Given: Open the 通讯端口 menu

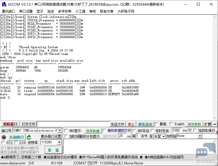Looking at the screenshot, I should click(8, 11).
